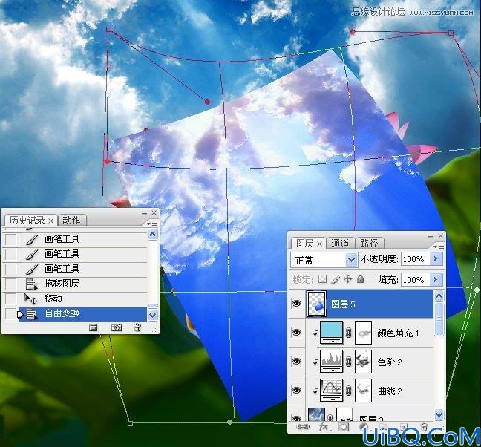Select the 图层 5 layer name
Screen dimensions: 481x447
tap(343, 304)
